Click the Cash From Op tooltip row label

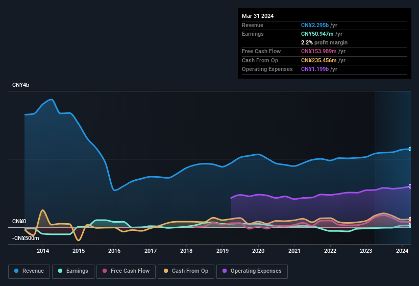pos(260,60)
